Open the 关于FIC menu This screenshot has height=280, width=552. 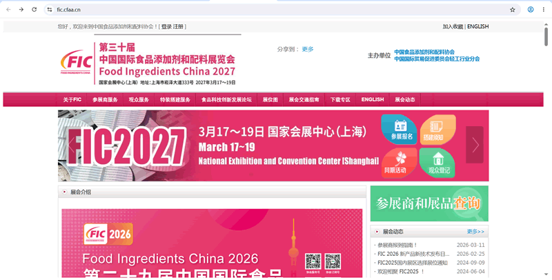point(72,100)
